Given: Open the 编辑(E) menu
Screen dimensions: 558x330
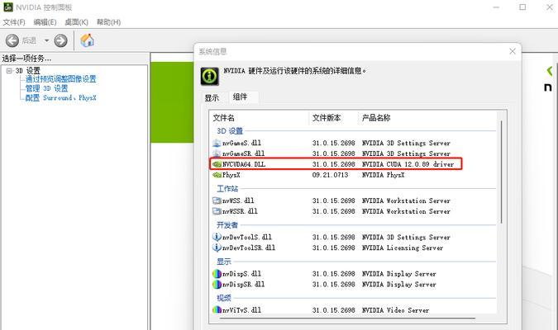Looking at the screenshot, I should click(x=45, y=22).
